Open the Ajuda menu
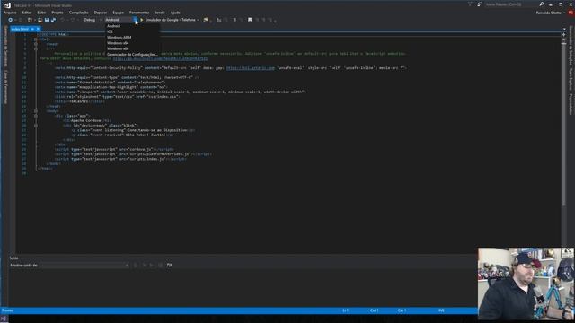This screenshot has height=323, width=575. 175,13
